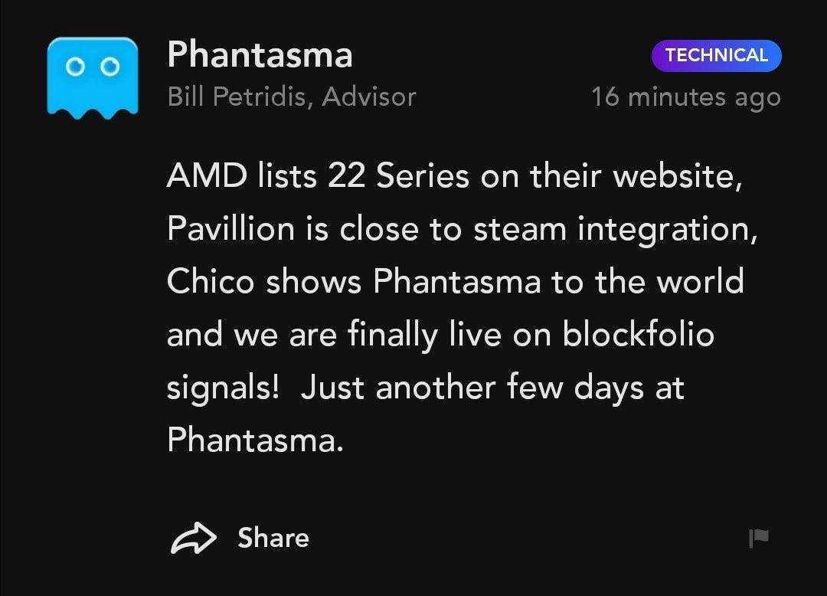Tap the curved Share arrow icon
827x596 pixels.
click(195, 538)
